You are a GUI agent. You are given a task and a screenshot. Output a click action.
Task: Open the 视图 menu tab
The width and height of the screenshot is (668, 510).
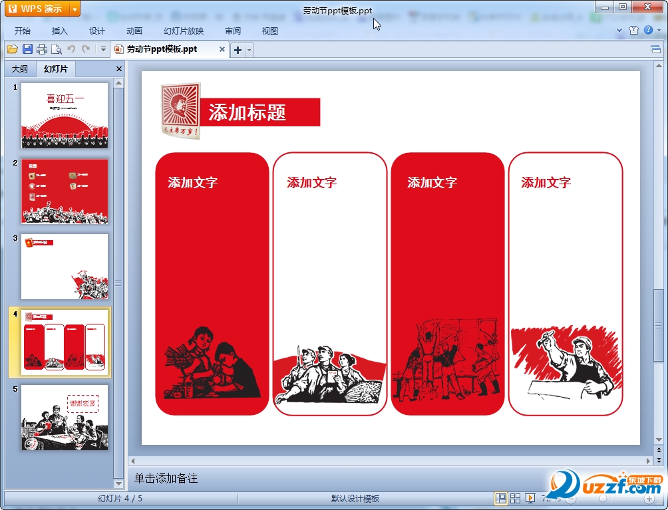point(270,31)
